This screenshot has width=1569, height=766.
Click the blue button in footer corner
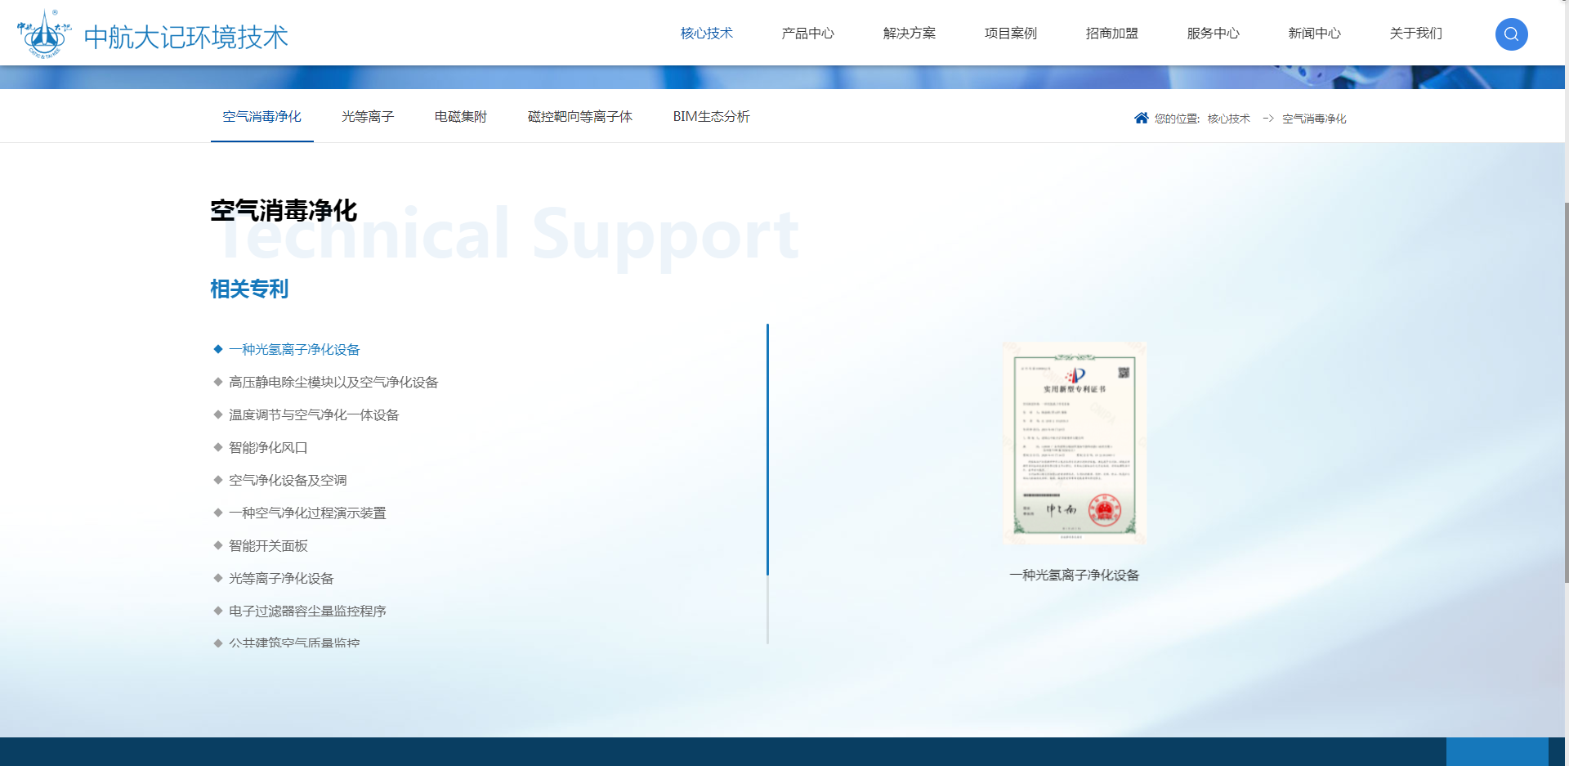pos(1496,751)
